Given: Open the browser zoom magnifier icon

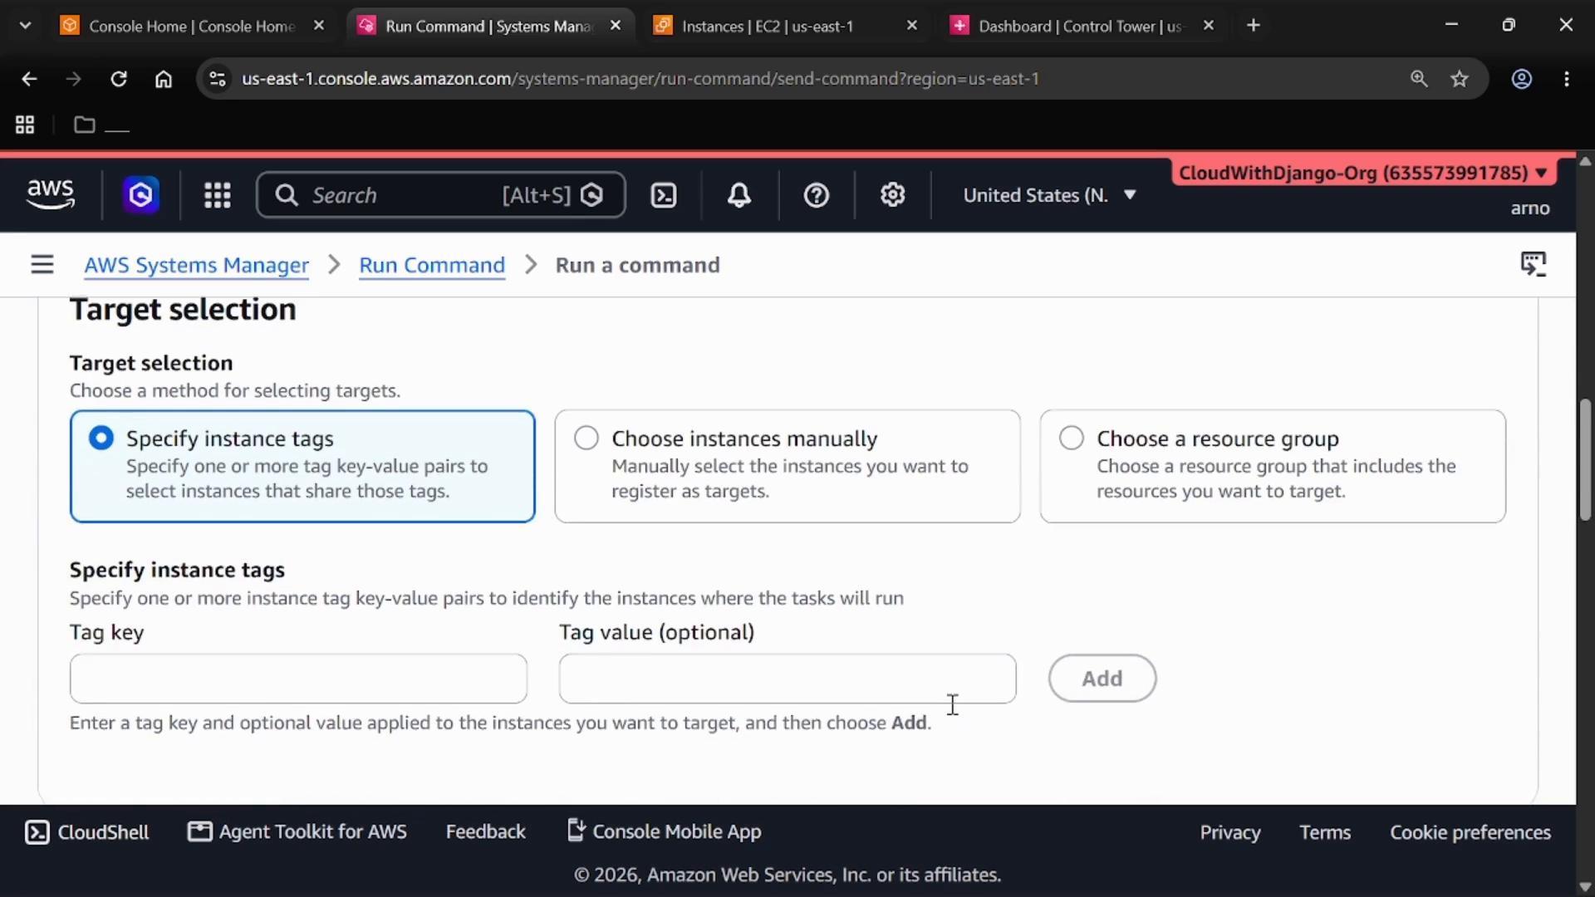Looking at the screenshot, I should click(1419, 79).
